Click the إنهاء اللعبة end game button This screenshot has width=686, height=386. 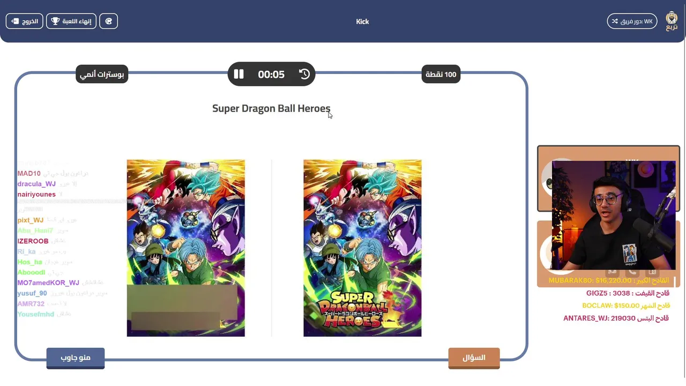(x=71, y=21)
